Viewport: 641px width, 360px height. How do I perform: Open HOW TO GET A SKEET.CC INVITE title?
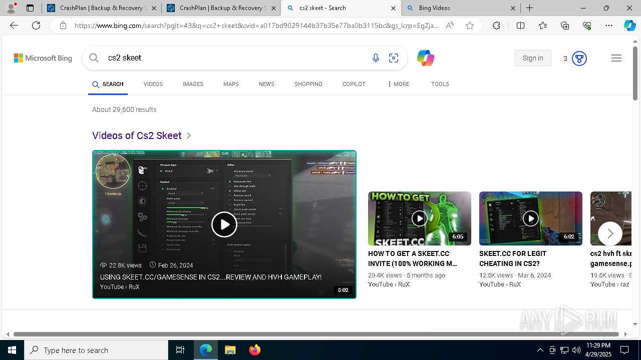(x=413, y=258)
